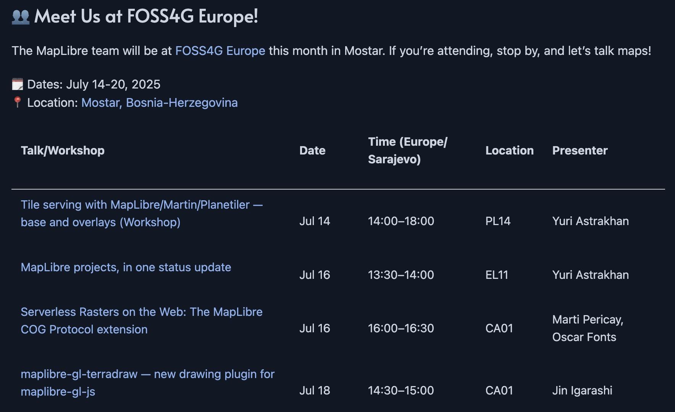Click the Location column header
675x412 pixels.
click(x=509, y=150)
